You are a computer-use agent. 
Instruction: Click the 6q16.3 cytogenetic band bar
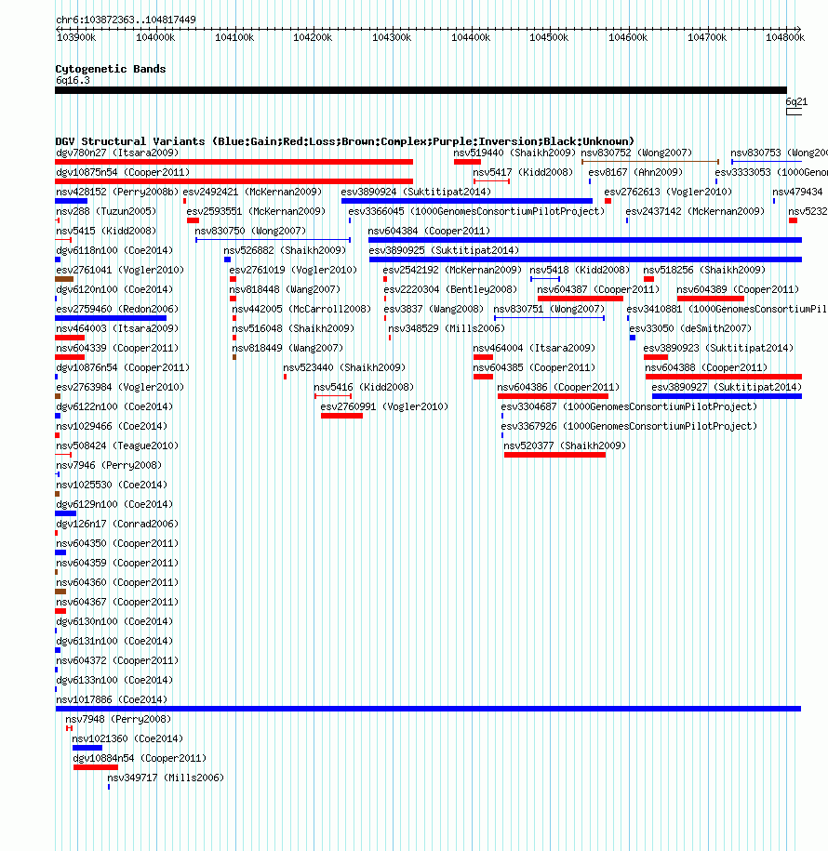pos(421,90)
